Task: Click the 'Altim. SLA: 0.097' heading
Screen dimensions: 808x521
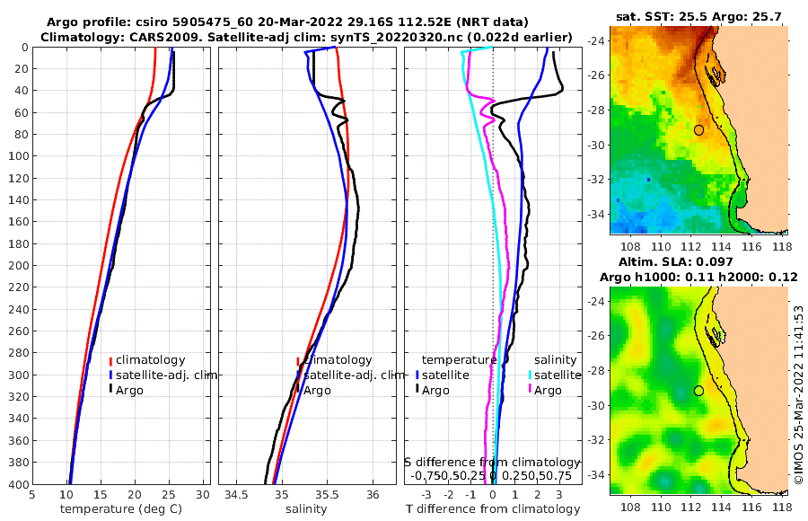Action: (x=675, y=262)
